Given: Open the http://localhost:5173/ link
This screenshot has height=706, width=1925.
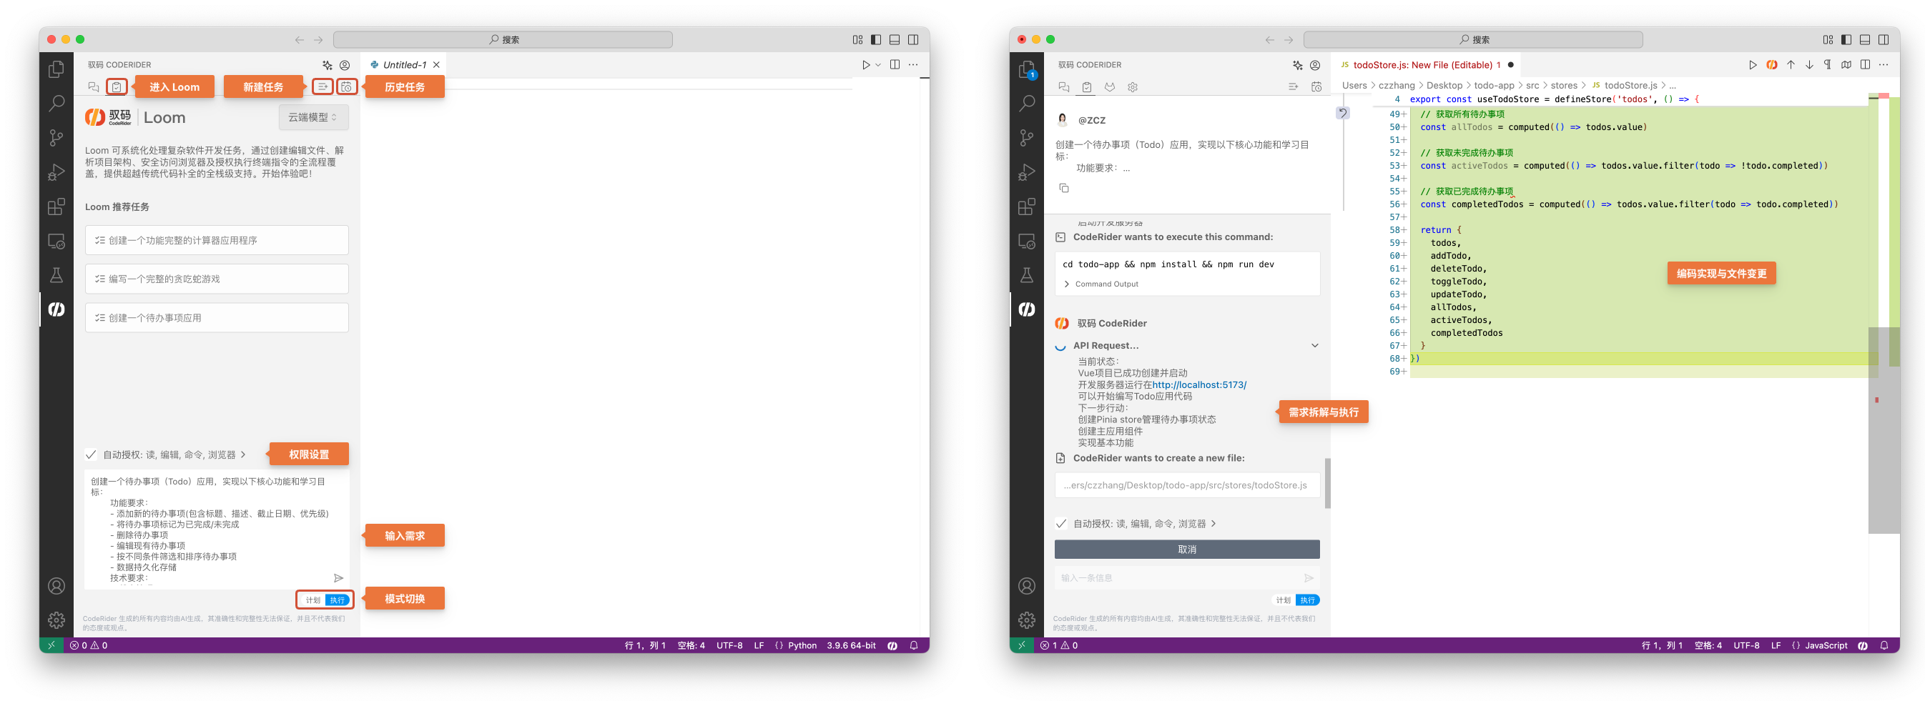Looking at the screenshot, I should (1198, 384).
